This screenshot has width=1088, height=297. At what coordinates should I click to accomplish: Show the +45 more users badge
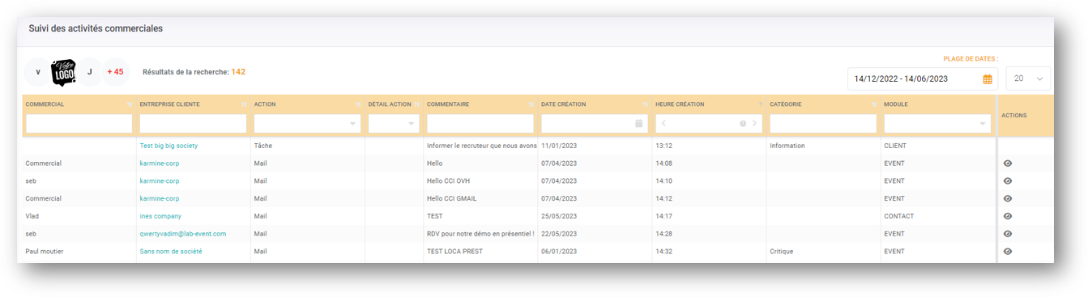(115, 72)
